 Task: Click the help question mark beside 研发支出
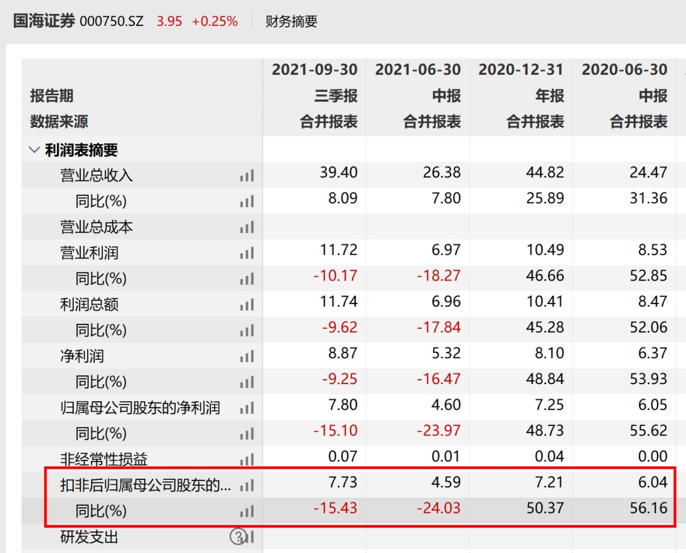[238, 536]
